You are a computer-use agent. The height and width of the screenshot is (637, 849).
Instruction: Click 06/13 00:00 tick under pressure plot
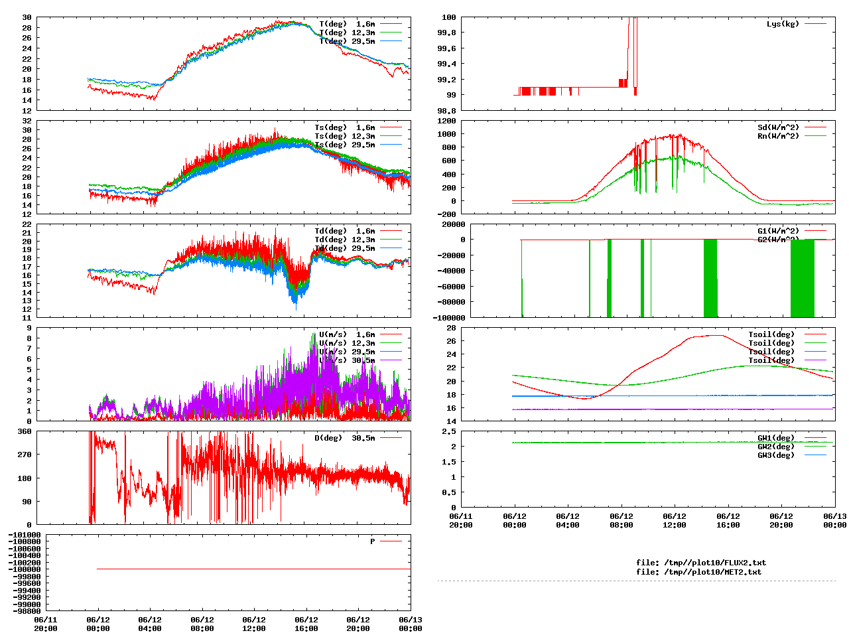click(x=411, y=624)
